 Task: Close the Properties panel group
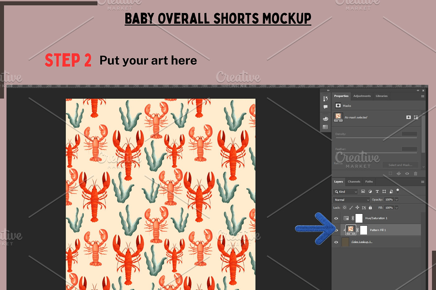click(423, 90)
